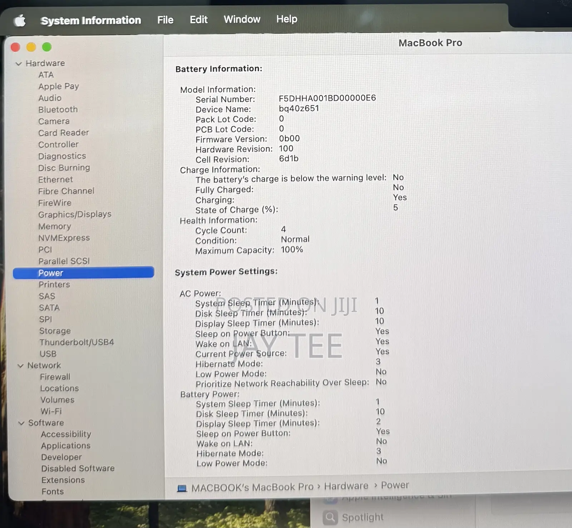Image resolution: width=572 pixels, height=528 pixels.
Task: Select Firewall under Network
Action: pyautogui.click(x=55, y=377)
